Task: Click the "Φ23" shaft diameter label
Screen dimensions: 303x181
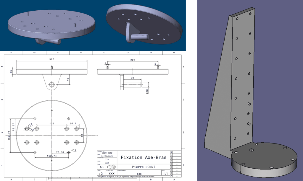Action: (x=147, y=91)
